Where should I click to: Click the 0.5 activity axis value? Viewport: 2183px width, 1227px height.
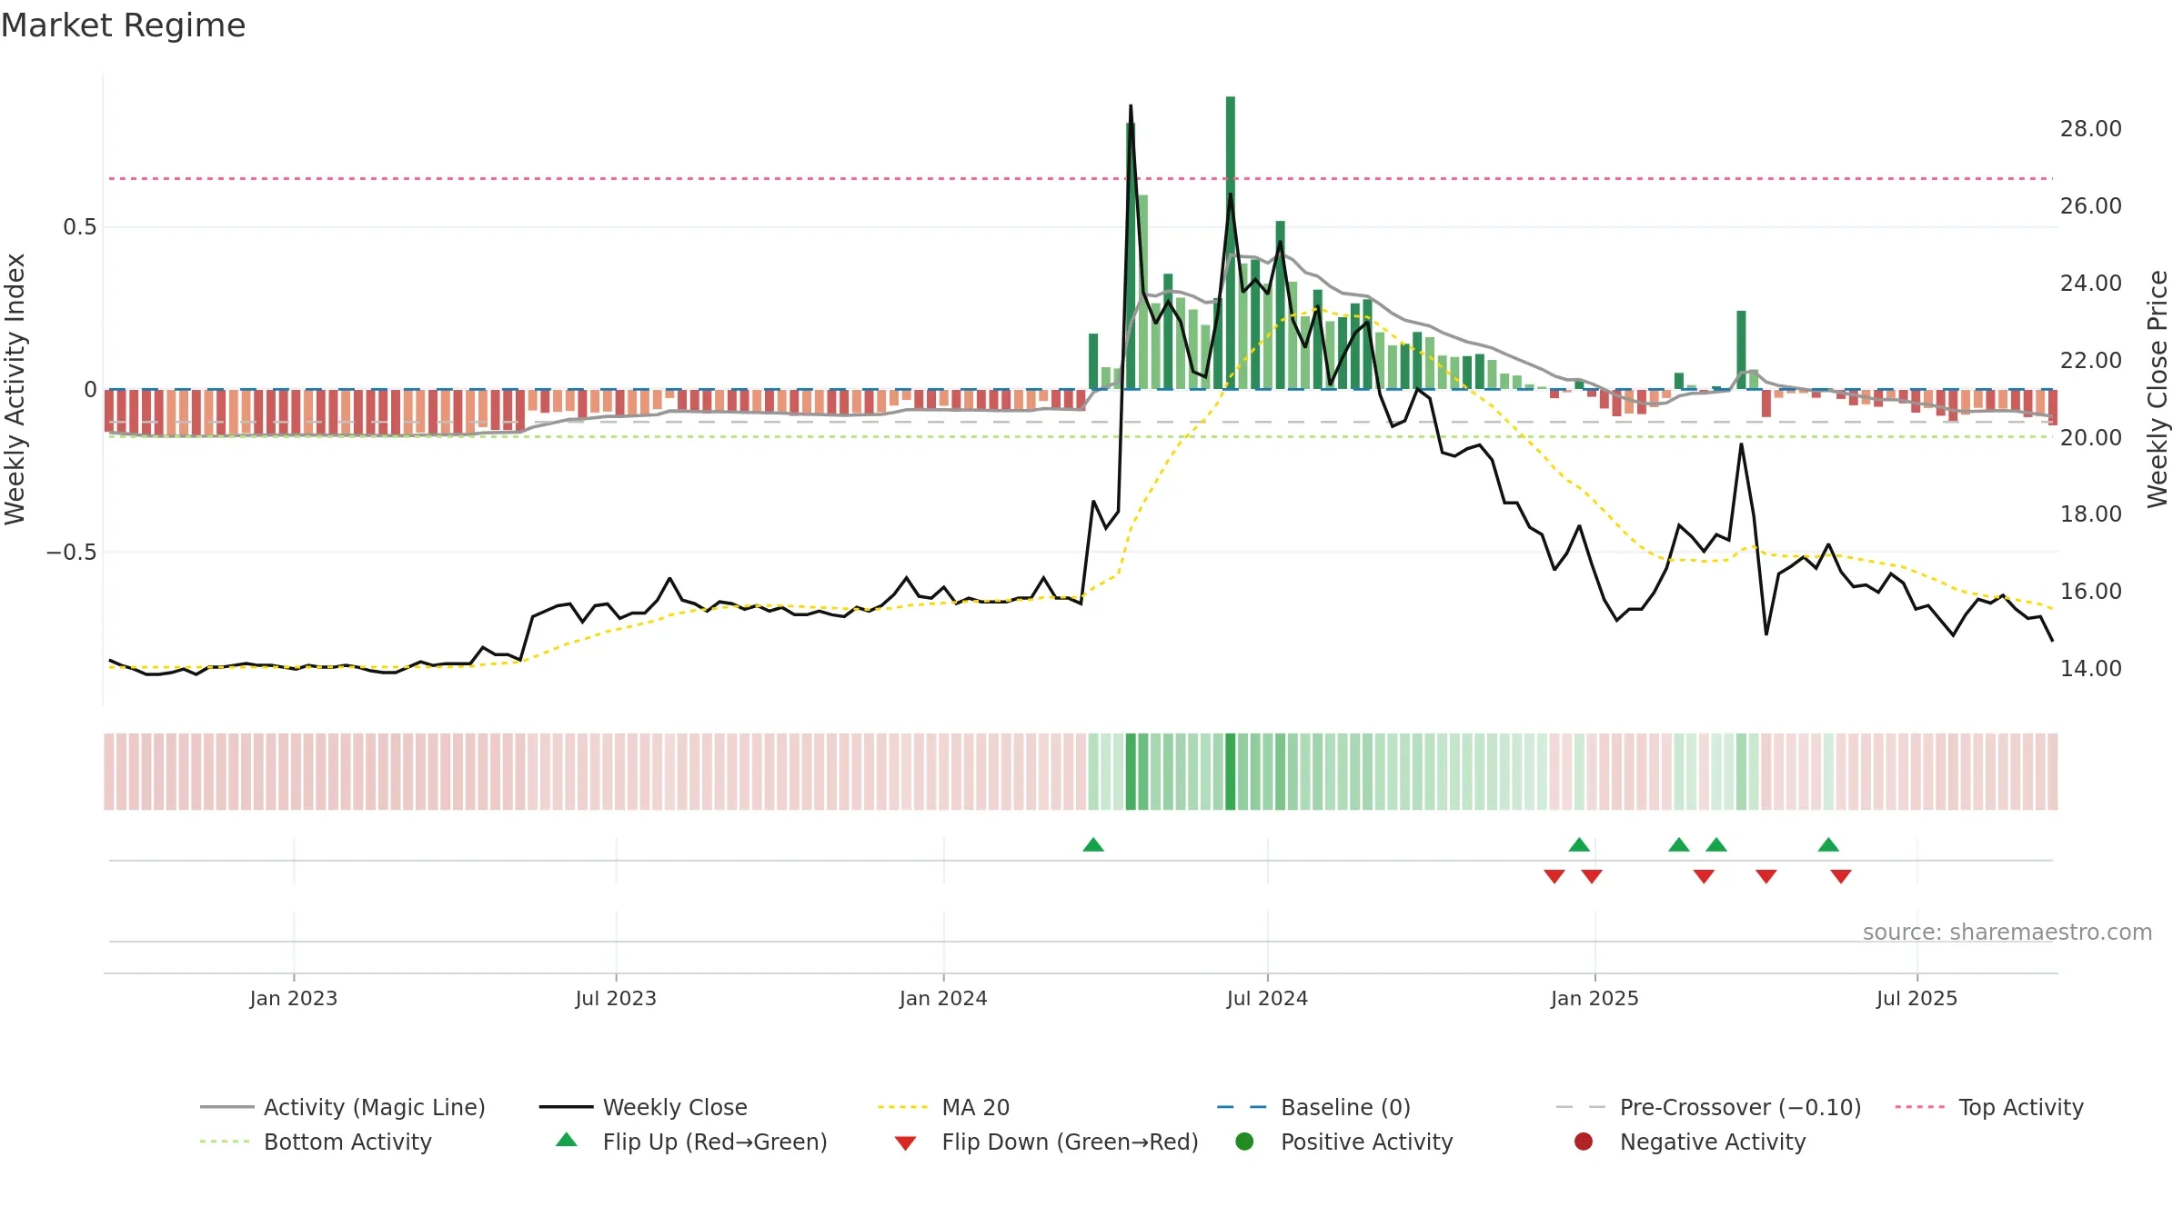pyautogui.click(x=80, y=227)
